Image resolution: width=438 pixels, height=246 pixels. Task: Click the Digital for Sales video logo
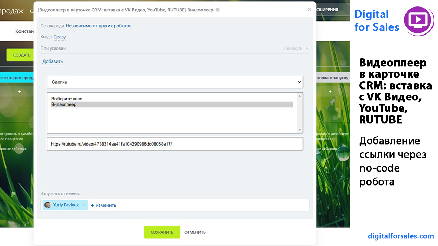click(419, 20)
